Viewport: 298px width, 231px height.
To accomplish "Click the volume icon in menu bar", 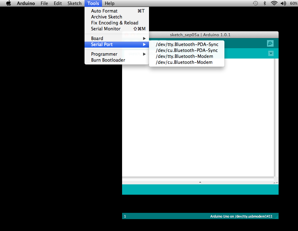I will click(x=283, y=3).
